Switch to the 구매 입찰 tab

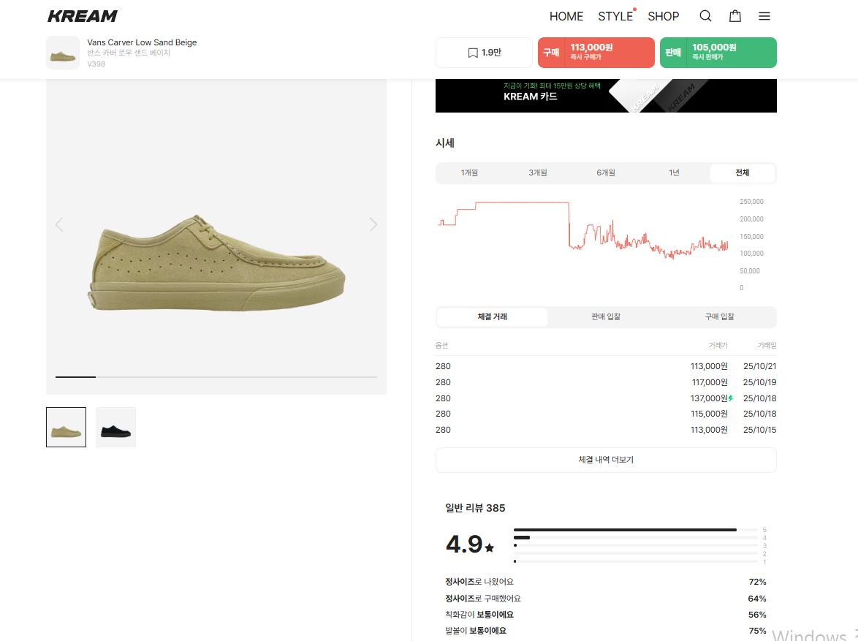click(x=719, y=317)
